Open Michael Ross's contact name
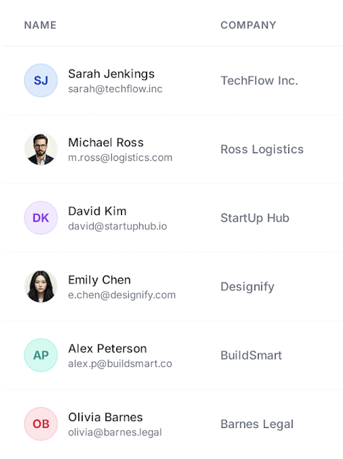The image size is (343, 459). (106, 142)
